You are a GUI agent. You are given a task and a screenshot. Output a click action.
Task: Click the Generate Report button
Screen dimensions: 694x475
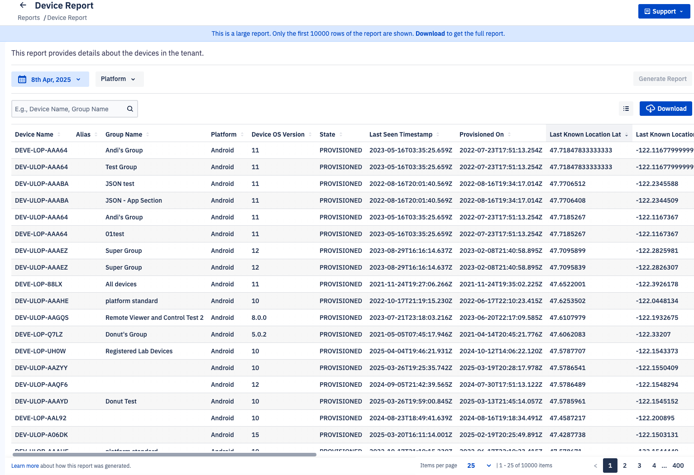pyautogui.click(x=663, y=79)
